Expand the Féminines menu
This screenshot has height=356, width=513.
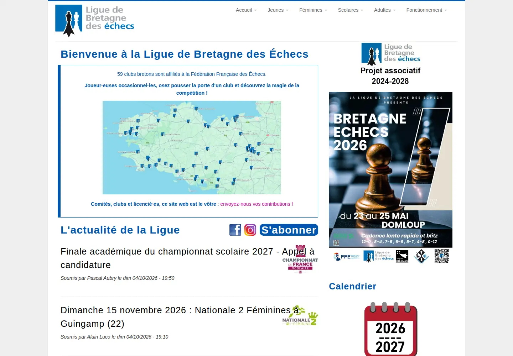pyautogui.click(x=313, y=10)
